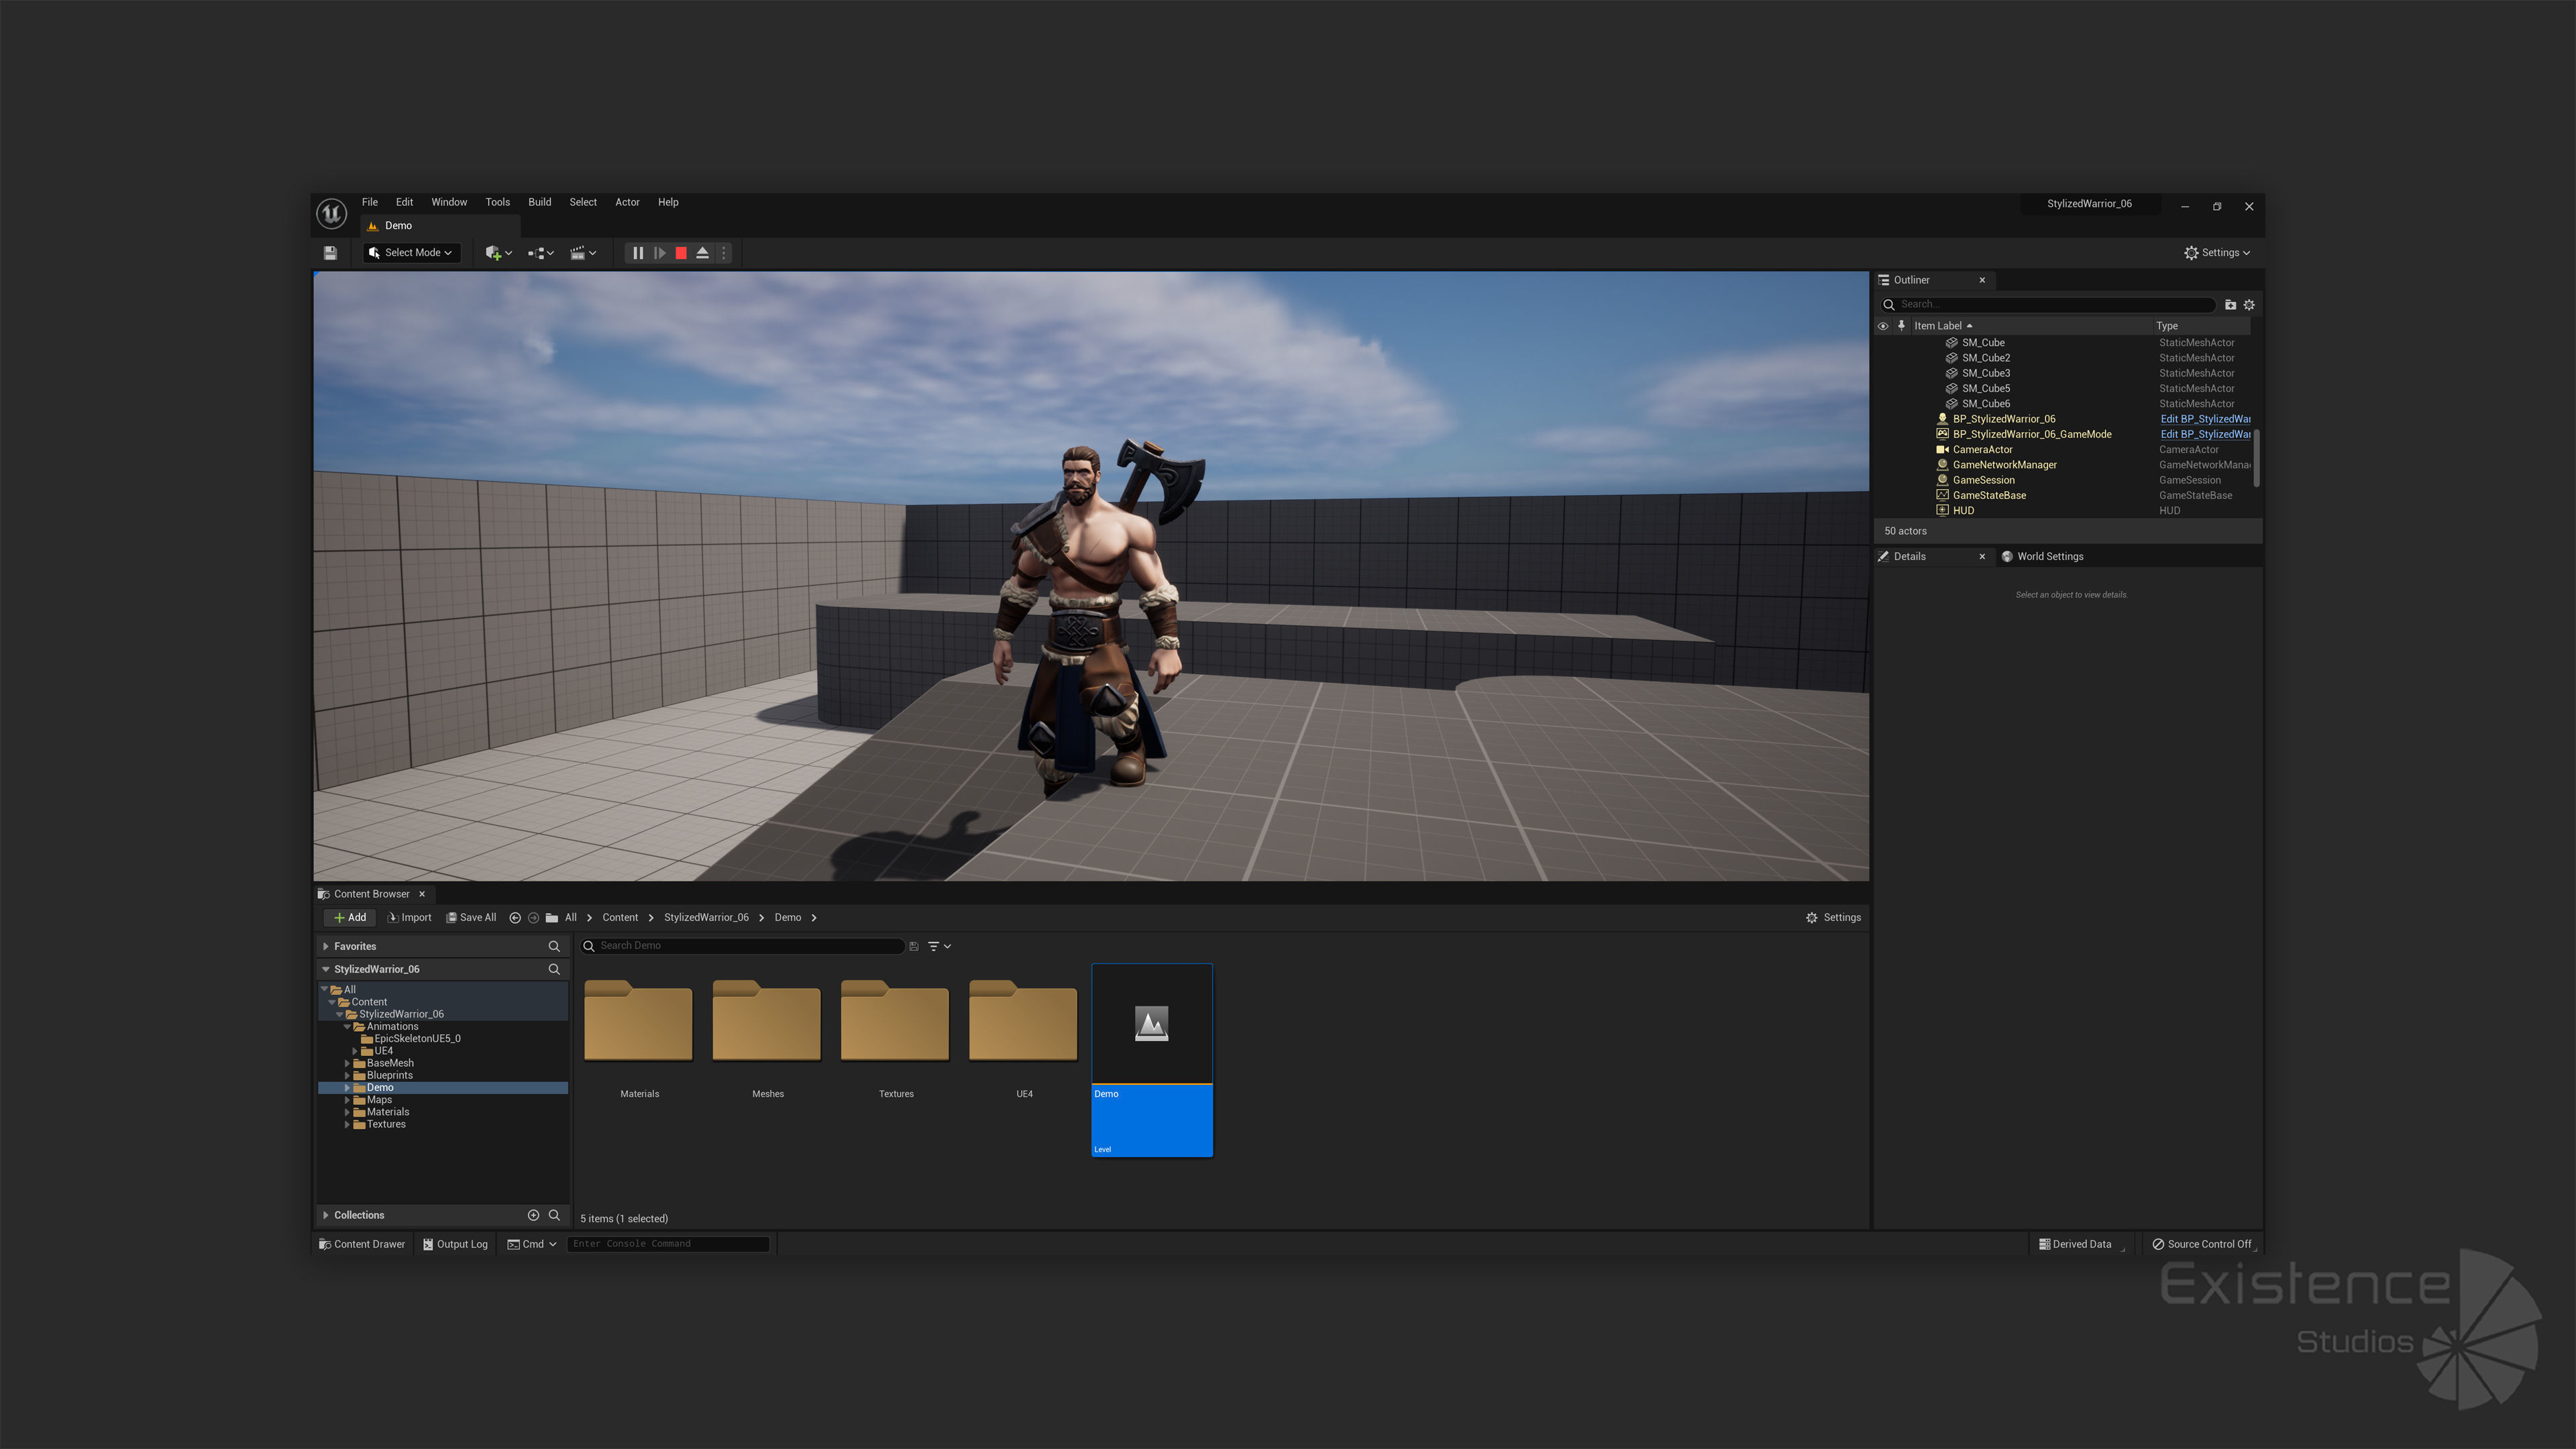Save the current level with the floppy icon
Viewport: 2576px width, 1449px height.
click(x=330, y=253)
